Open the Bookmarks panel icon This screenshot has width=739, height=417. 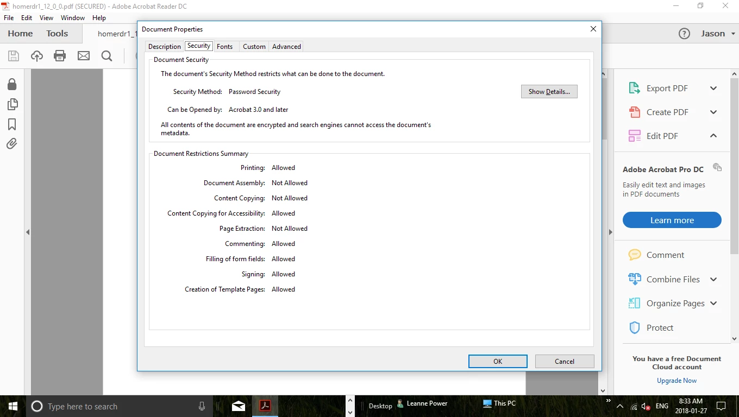coord(12,124)
